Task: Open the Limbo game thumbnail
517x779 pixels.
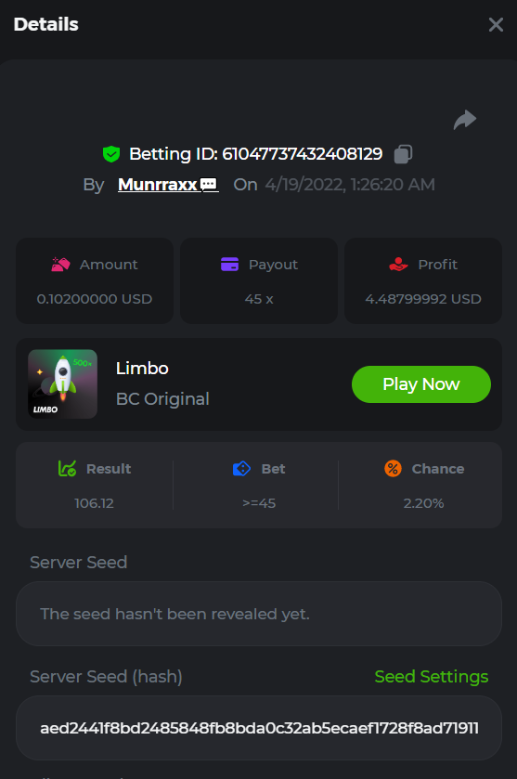Action: (x=62, y=384)
